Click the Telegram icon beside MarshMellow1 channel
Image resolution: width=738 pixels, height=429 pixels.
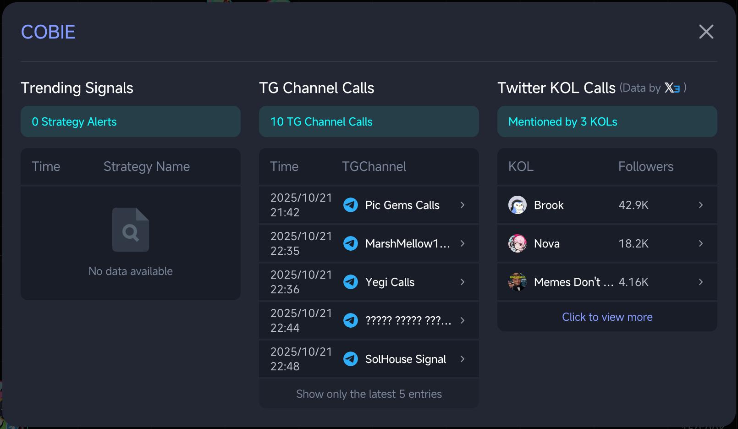pos(351,243)
